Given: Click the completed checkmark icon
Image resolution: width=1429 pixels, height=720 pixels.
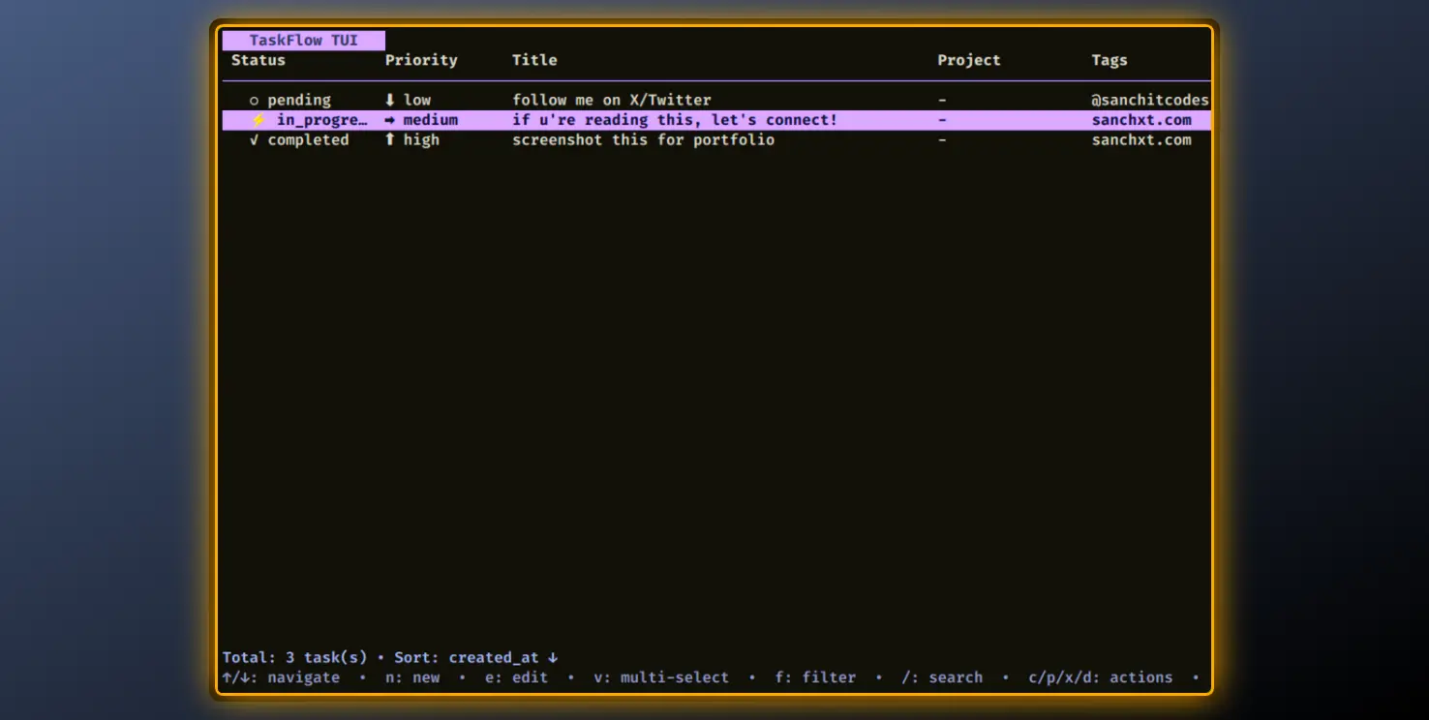Looking at the screenshot, I should coord(254,139).
